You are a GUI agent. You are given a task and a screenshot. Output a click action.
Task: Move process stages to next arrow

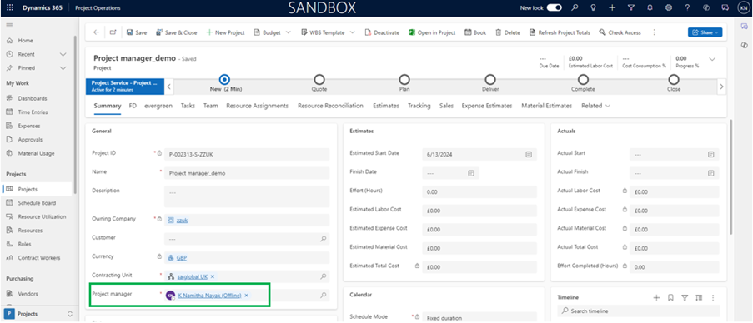pyautogui.click(x=721, y=87)
